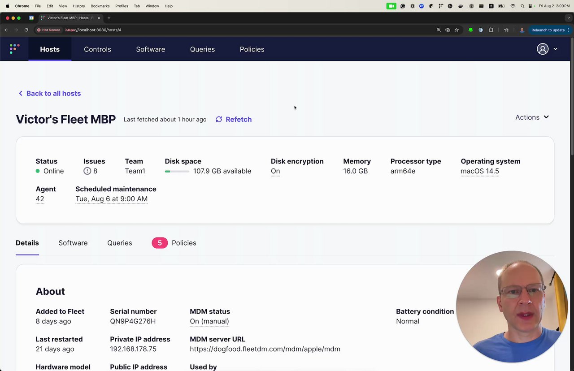The height and width of the screenshot is (371, 574).
Task: Click the Fleet logo icon
Action: 14,49
